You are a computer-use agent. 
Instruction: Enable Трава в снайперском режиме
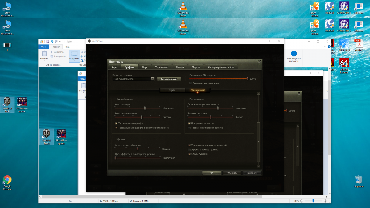[x=189, y=128]
